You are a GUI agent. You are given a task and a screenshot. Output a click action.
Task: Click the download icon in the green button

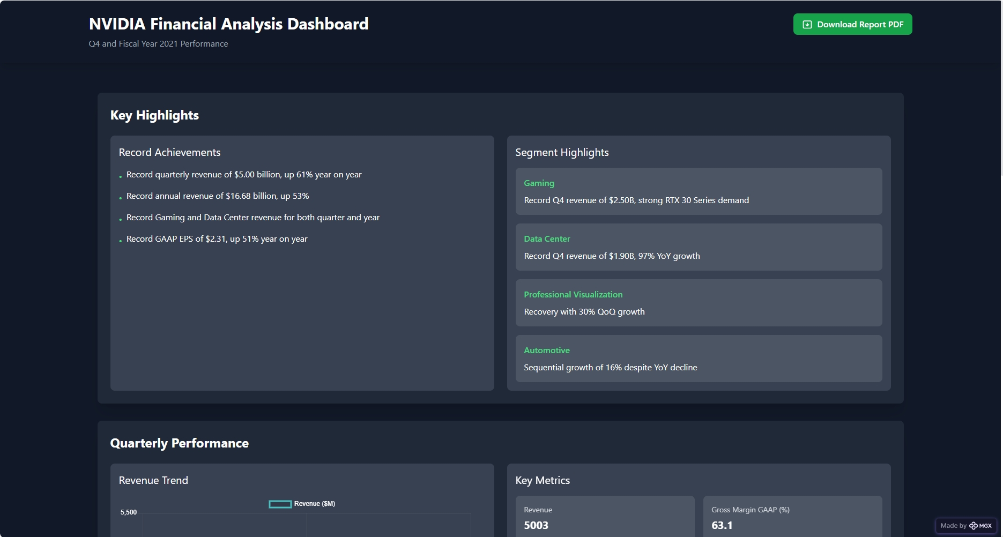(x=807, y=25)
